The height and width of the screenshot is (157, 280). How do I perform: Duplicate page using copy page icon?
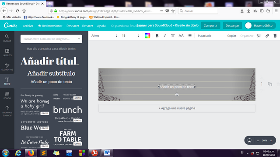pyautogui.click(x=270, y=84)
